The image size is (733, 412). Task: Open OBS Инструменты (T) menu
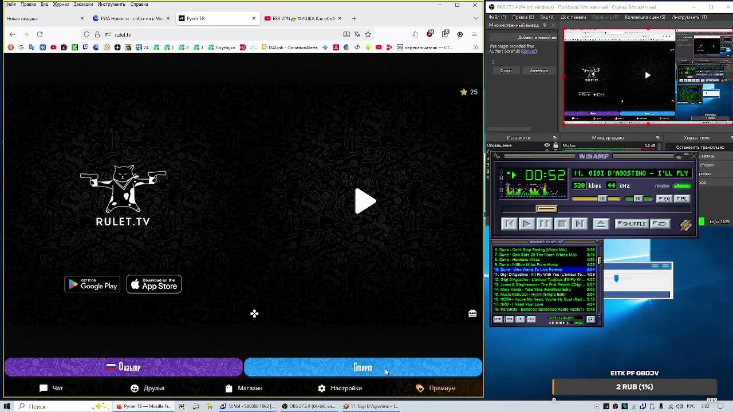pyautogui.click(x=689, y=17)
